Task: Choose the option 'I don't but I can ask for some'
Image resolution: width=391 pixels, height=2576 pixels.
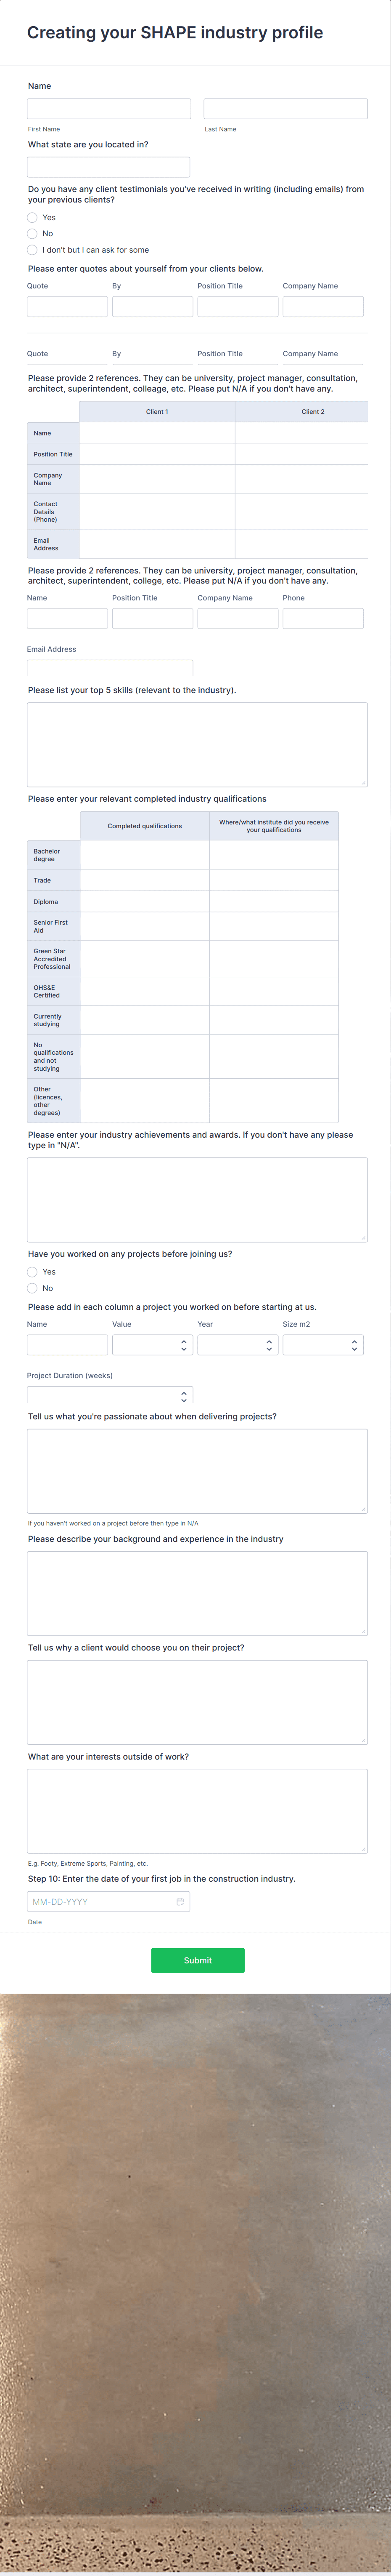Action: [33, 249]
